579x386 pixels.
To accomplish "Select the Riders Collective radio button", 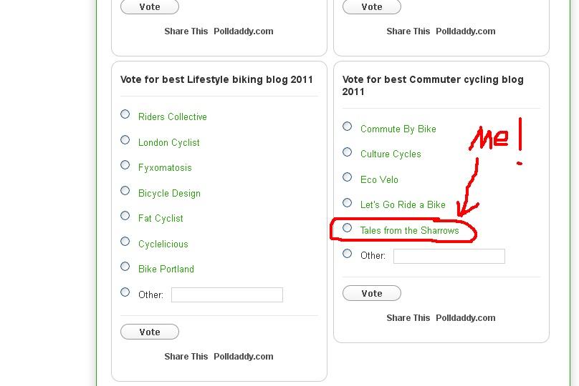I will point(125,114).
